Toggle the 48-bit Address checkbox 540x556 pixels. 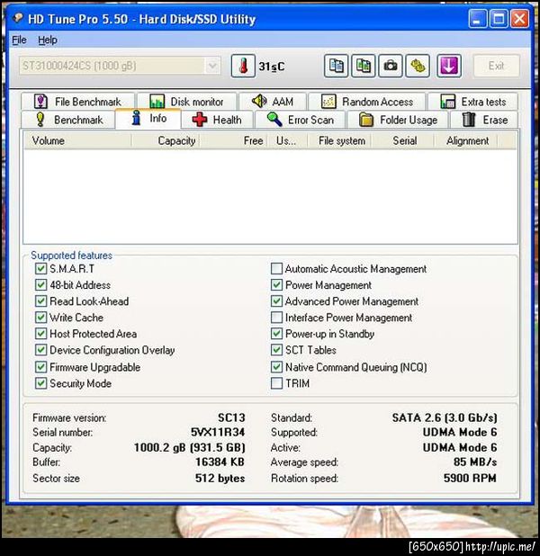pyautogui.click(x=40, y=284)
